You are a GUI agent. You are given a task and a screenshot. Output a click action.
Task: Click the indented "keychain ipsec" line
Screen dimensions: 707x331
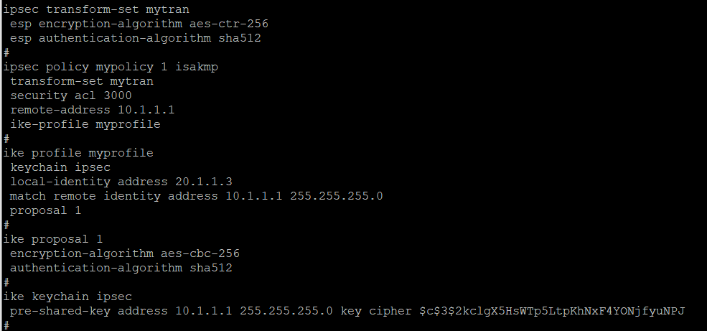pyautogui.click(x=60, y=167)
